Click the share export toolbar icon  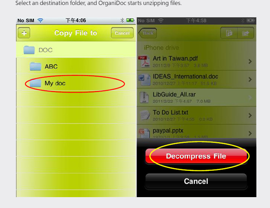point(245,33)
